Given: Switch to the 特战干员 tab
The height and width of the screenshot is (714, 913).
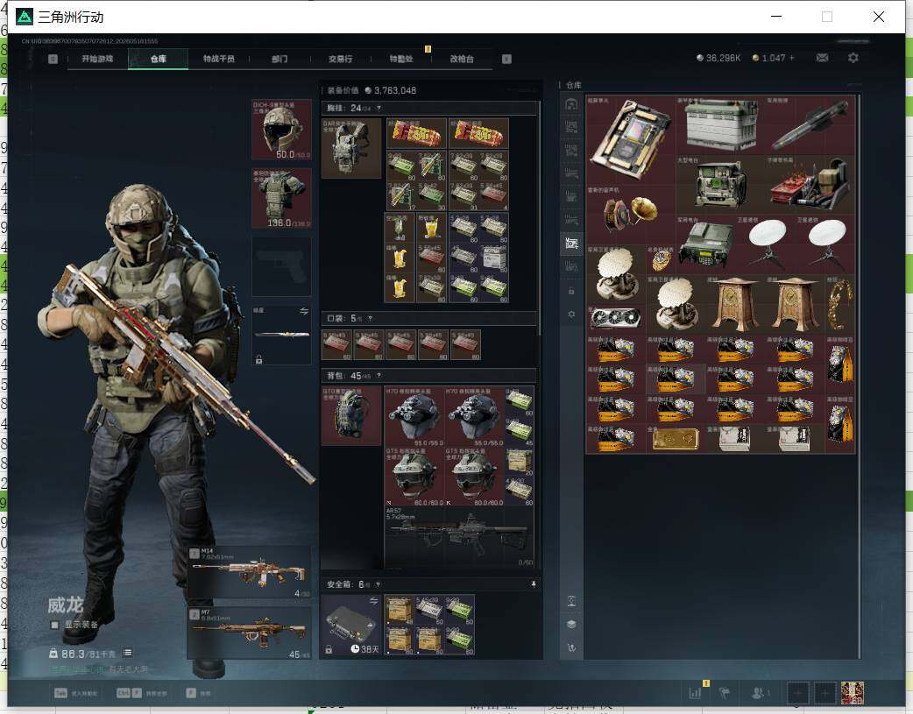Looking at the screenshot, I should 219,59.
